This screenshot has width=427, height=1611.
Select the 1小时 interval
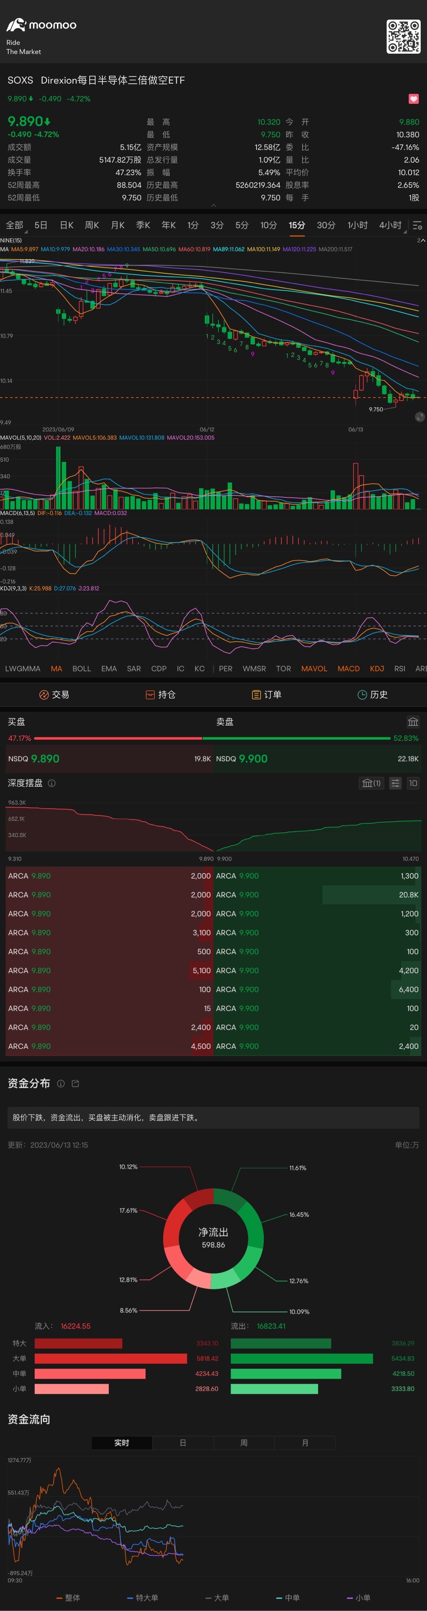(x=358, y=225)
